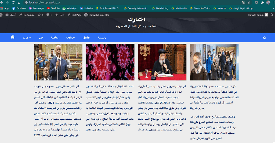Open the WordPress logo menu in admin bar
Screen dimensions: 275x143
click(1, 15)
